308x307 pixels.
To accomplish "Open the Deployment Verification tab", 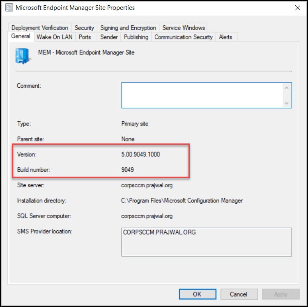I will [x=40, y=28].
